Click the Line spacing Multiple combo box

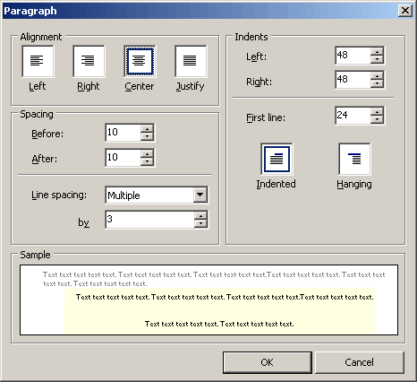click(157, 195)
